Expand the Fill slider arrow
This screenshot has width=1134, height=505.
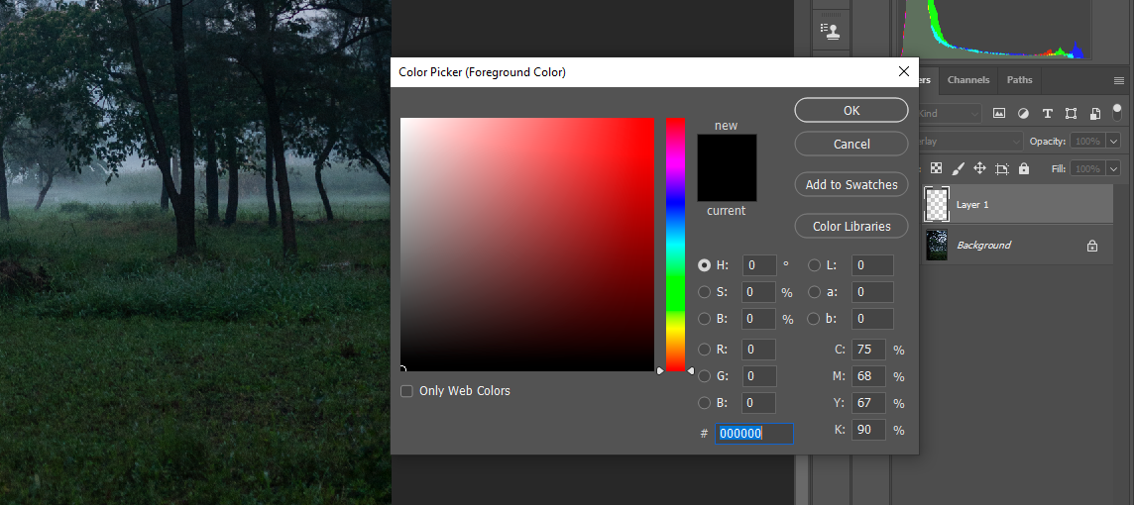pos(1113,168)
